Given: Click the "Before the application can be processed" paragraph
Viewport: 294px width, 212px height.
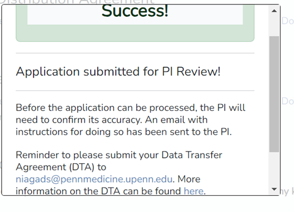Looking at the screenshot, I should pyautogui.click(x=131, y=120).
